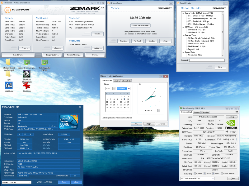249x186 pixels.
Task: Click OK in the date and time dialog
Action: coord(136,124)
